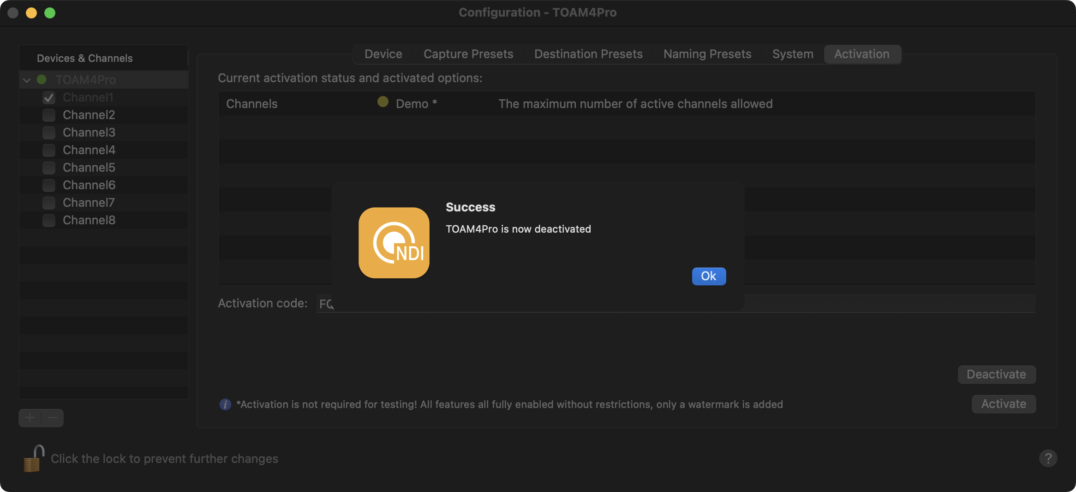
Task: Switch to the Device tab
Action: pos(383,54)
